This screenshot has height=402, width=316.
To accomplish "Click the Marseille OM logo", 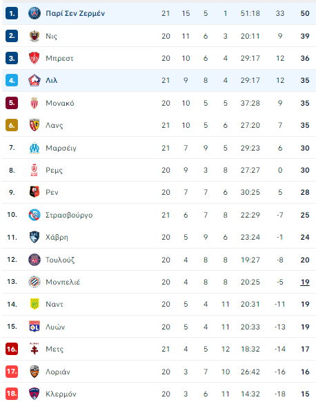I will (x=34, y=148).
